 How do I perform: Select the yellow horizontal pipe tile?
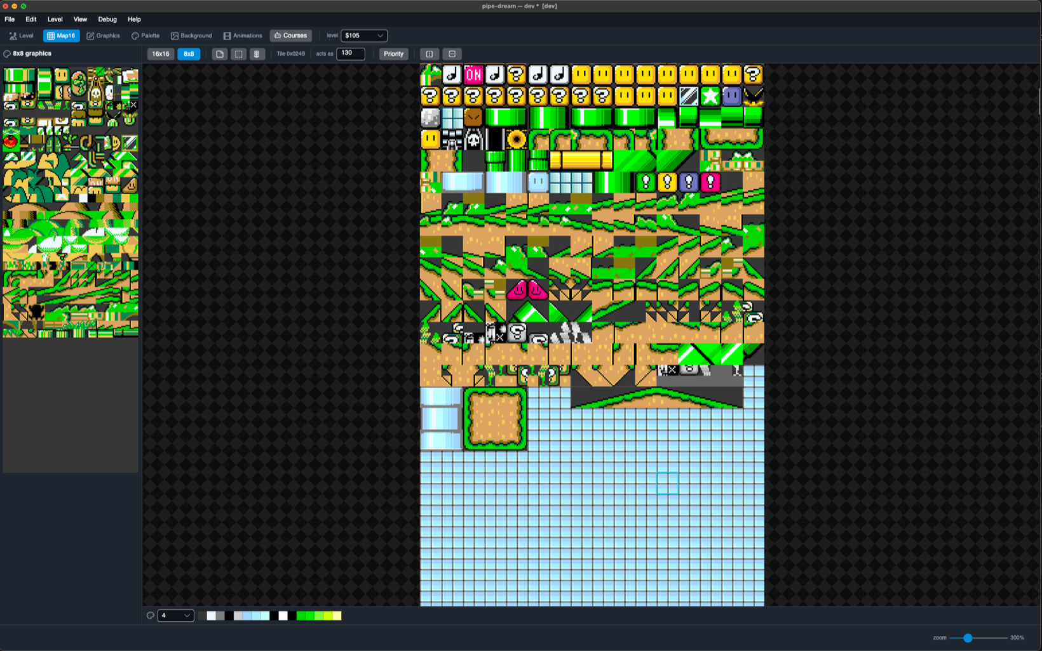coord(581,161)
